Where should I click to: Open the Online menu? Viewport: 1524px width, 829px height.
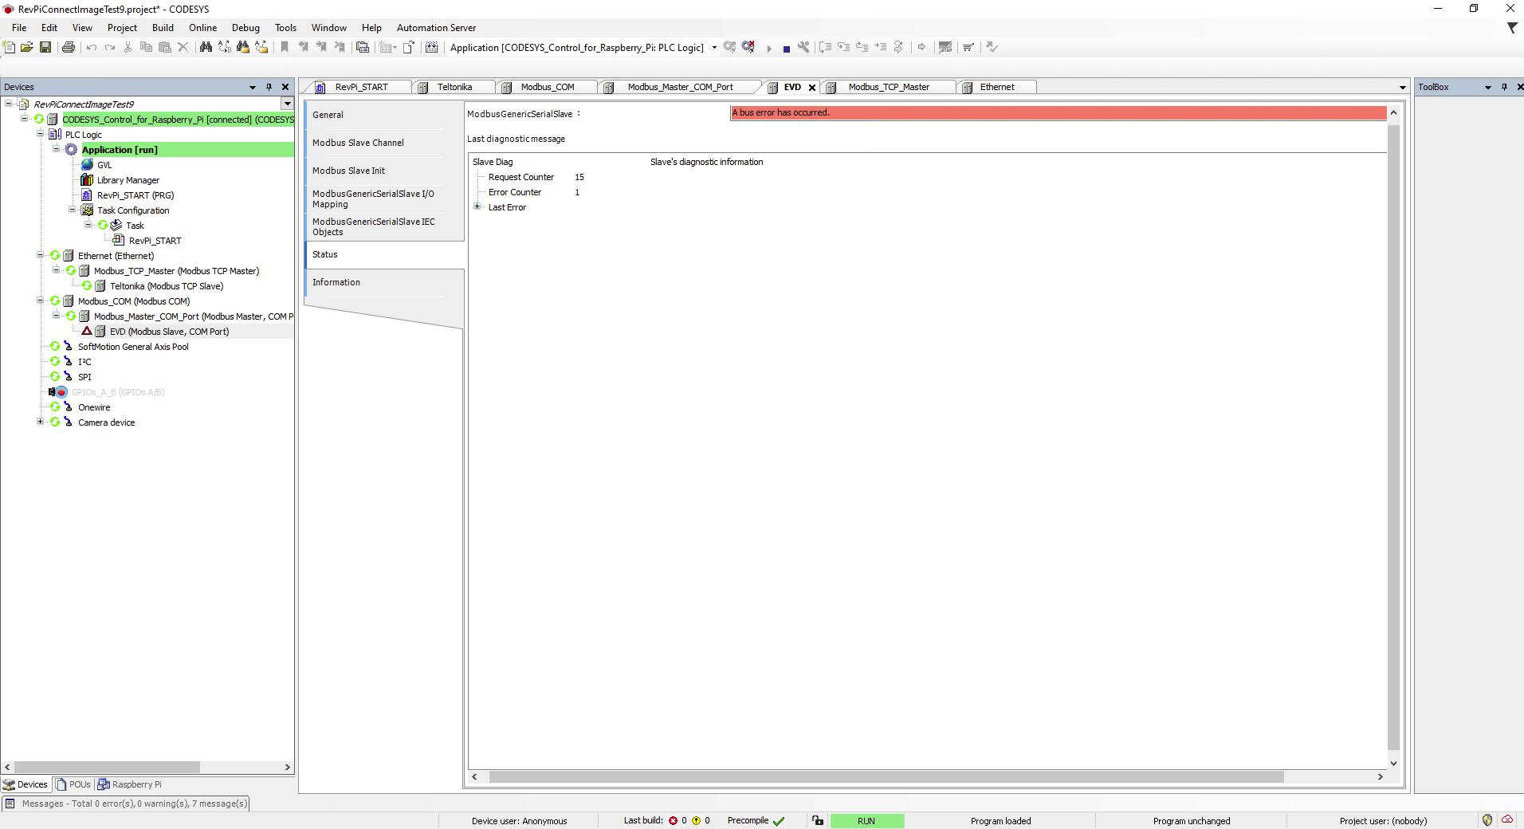[202, 28]
